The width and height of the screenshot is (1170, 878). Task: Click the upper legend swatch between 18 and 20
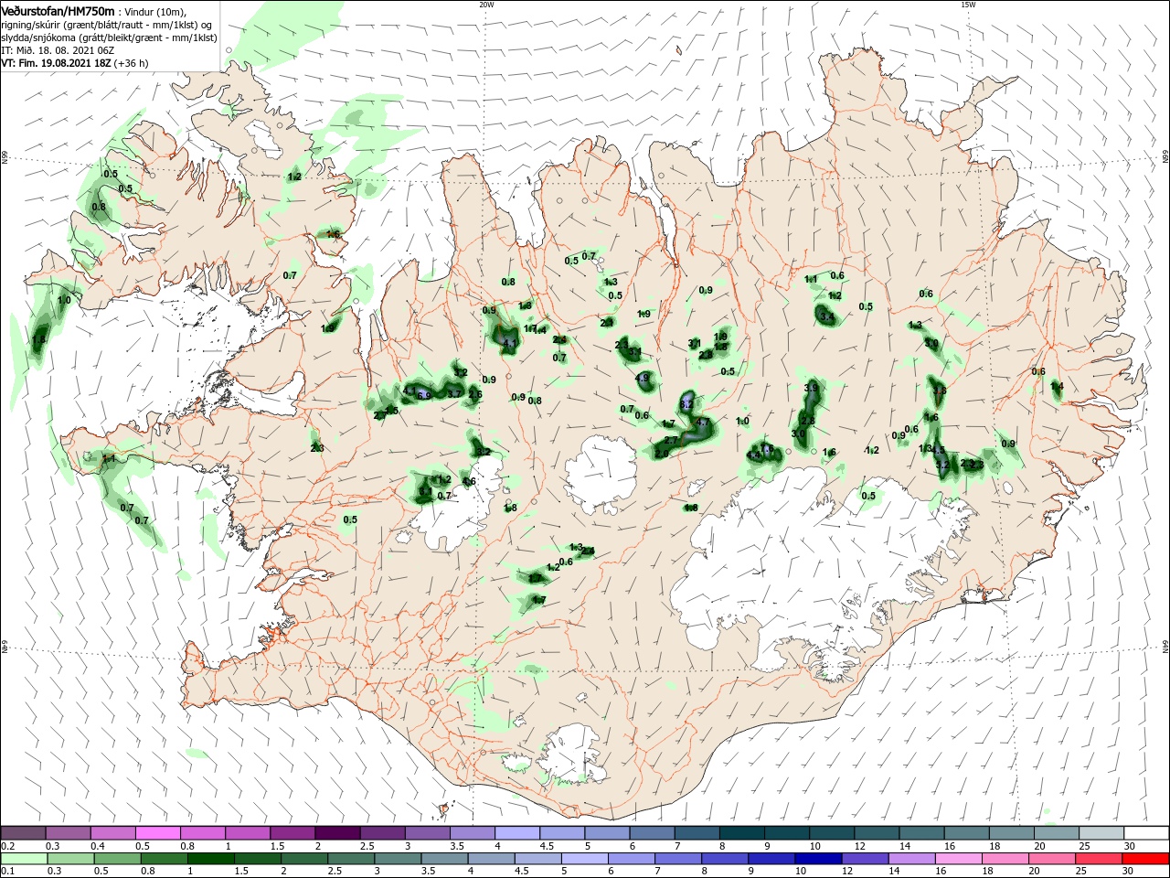point(1012,833)
